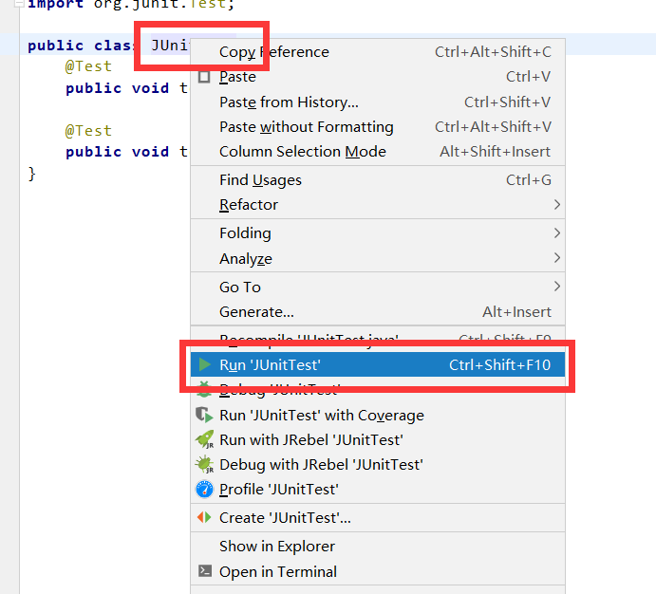Open the Refactor menu item
Screen dimensions: 656x594
point(378,205)
